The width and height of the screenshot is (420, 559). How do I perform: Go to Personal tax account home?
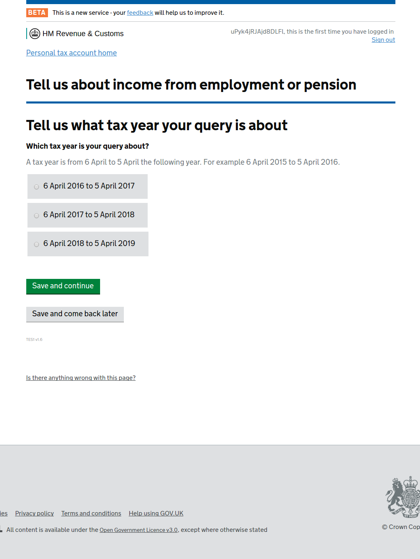[x=71, y=53]
